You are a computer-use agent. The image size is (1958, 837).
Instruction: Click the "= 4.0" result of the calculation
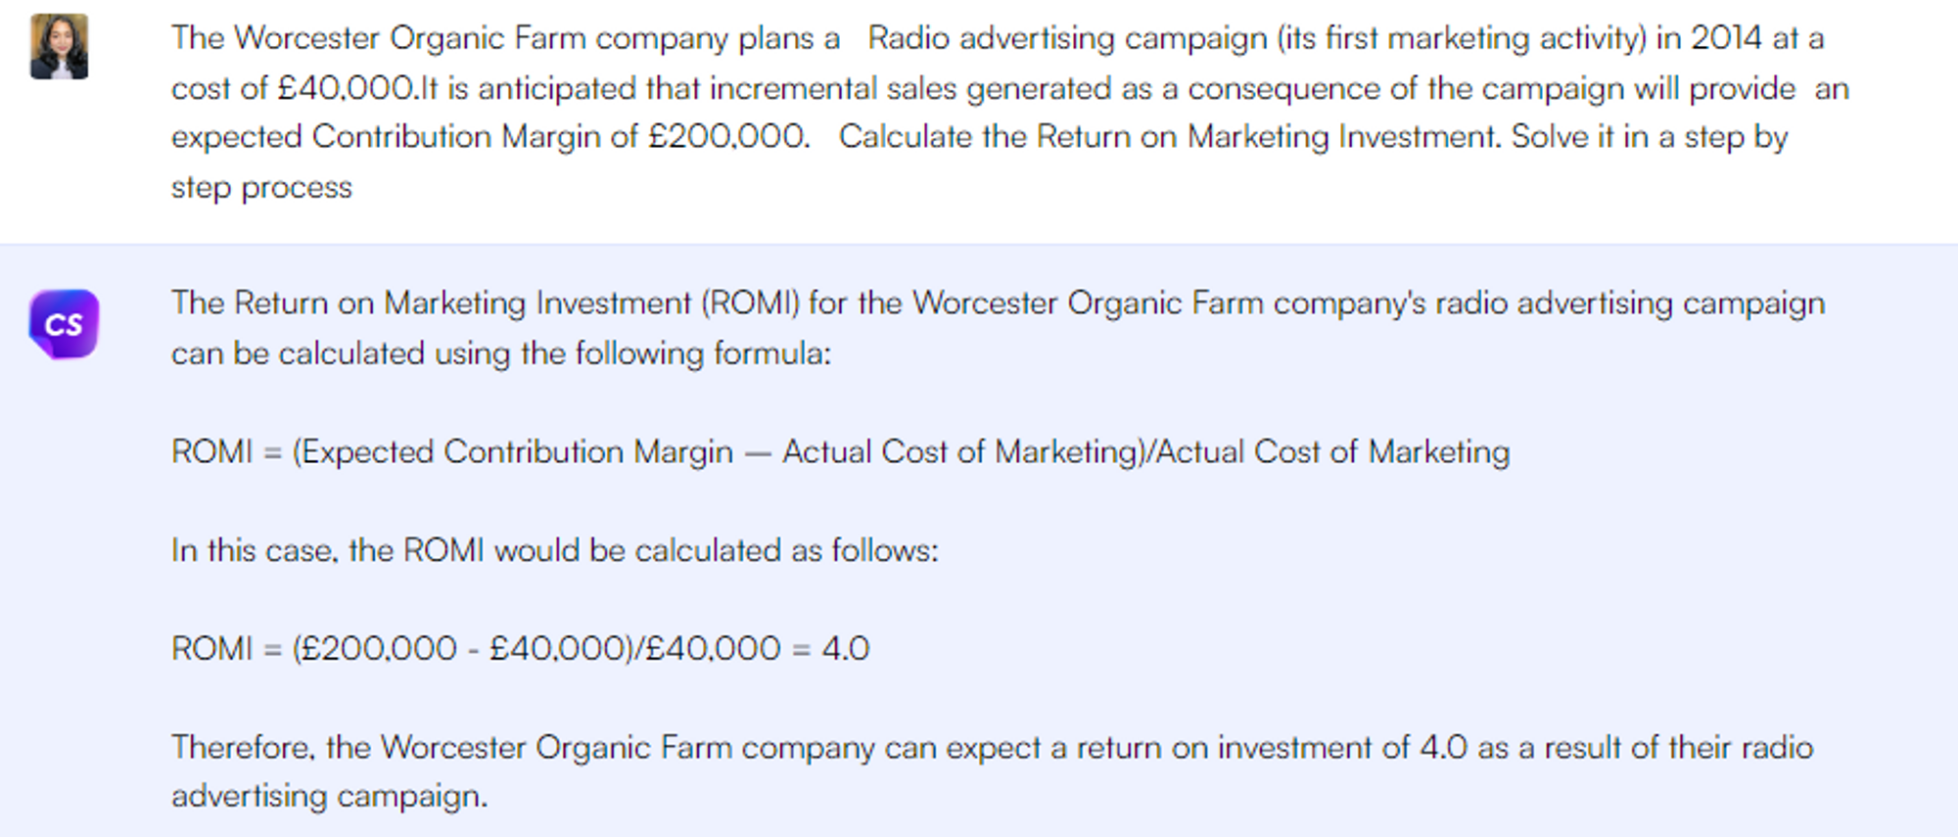click(830, 649)
